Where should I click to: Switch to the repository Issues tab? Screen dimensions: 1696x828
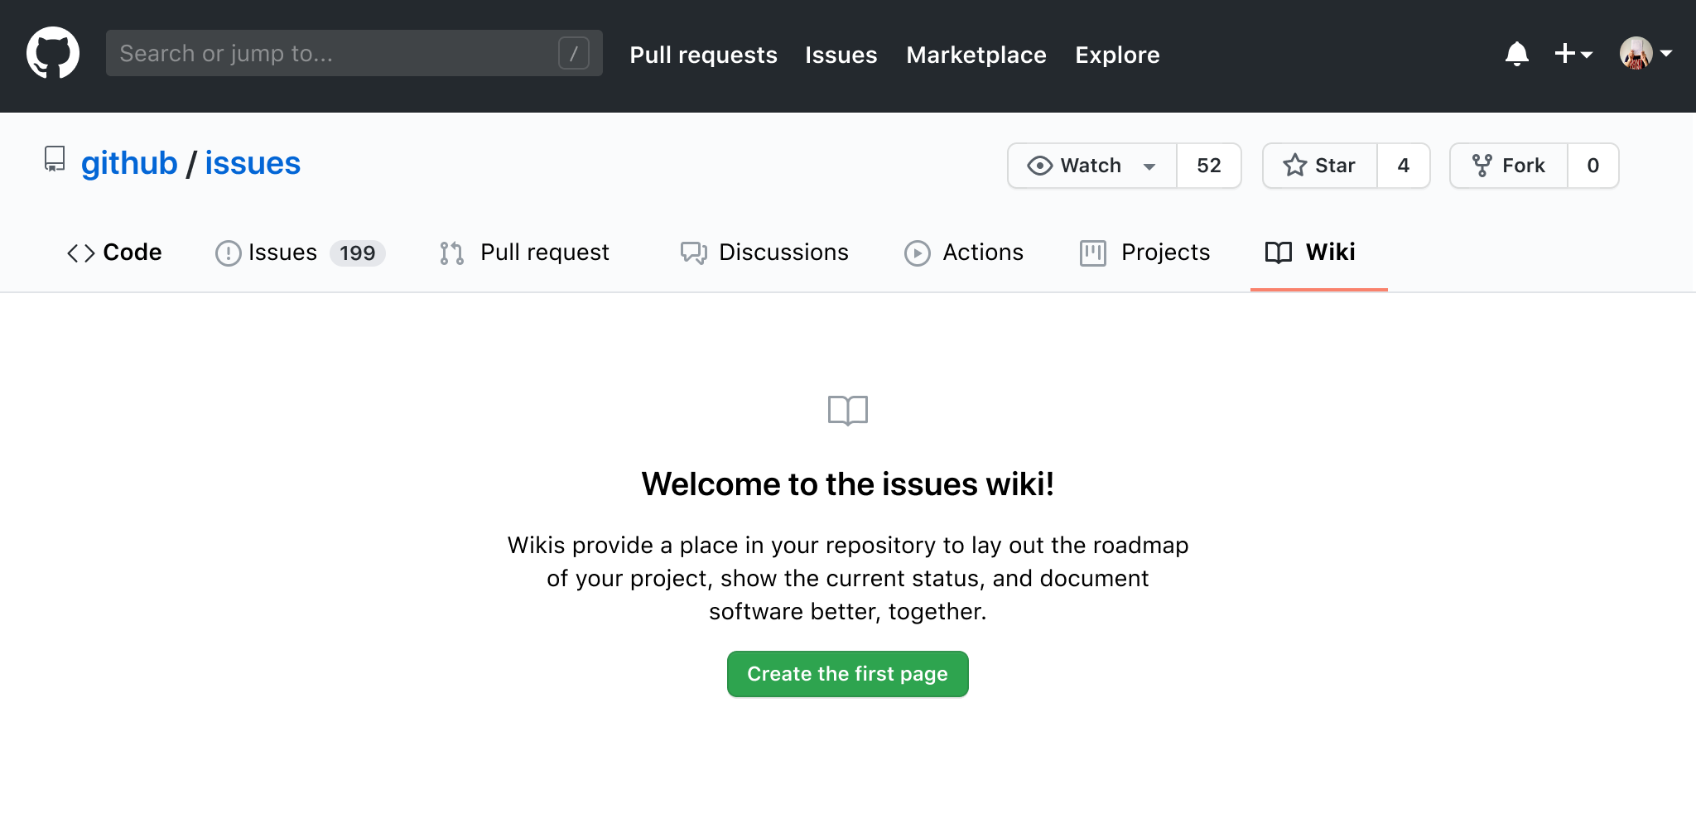[x=300, y=253]
